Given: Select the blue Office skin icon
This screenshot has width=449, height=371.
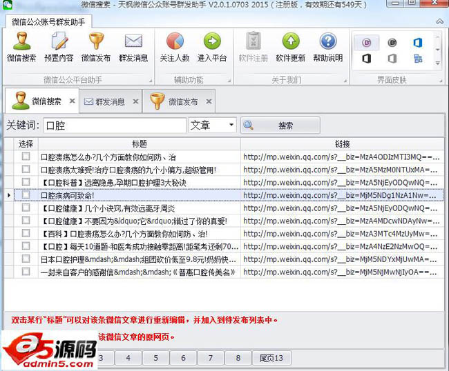Looking at the screenshot, I should [418, 43].
